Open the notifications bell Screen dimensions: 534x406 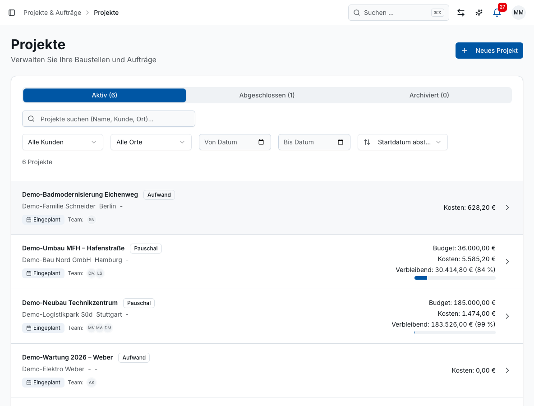497,13
